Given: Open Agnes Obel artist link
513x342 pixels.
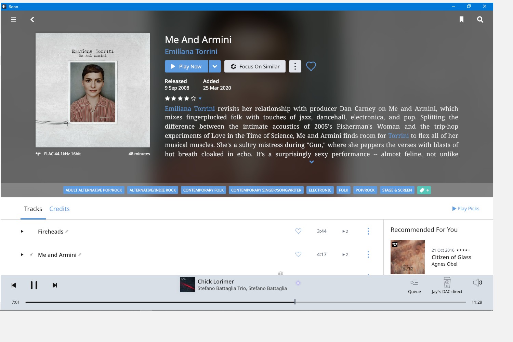Looking at the screenshot, I should pos(444,264).
